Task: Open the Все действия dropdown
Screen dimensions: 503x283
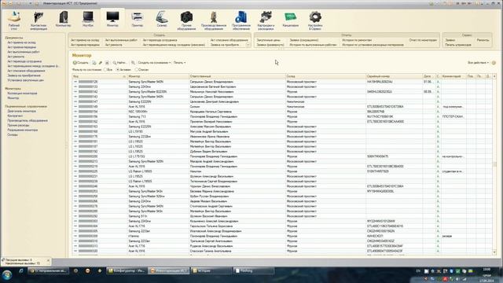Action: pyautogui.click(x=478, y=63)
